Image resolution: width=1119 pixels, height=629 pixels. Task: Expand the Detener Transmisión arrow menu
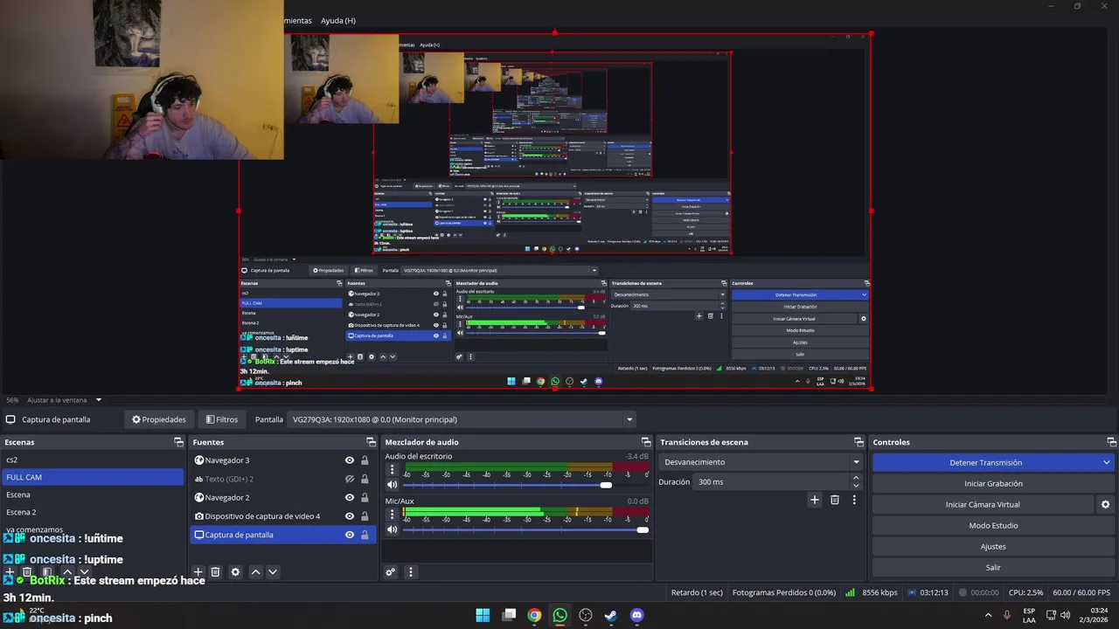click(1107, 463)
